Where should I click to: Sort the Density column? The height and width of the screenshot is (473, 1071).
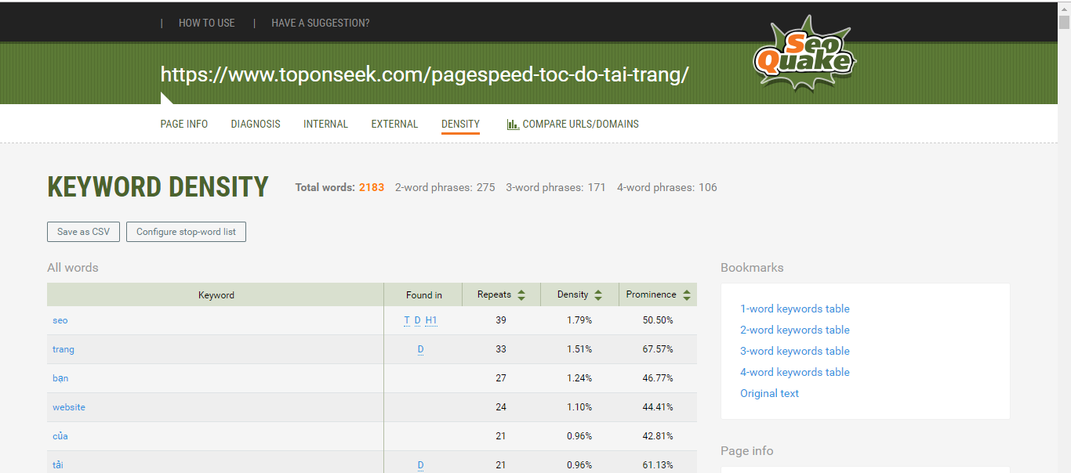598,295
